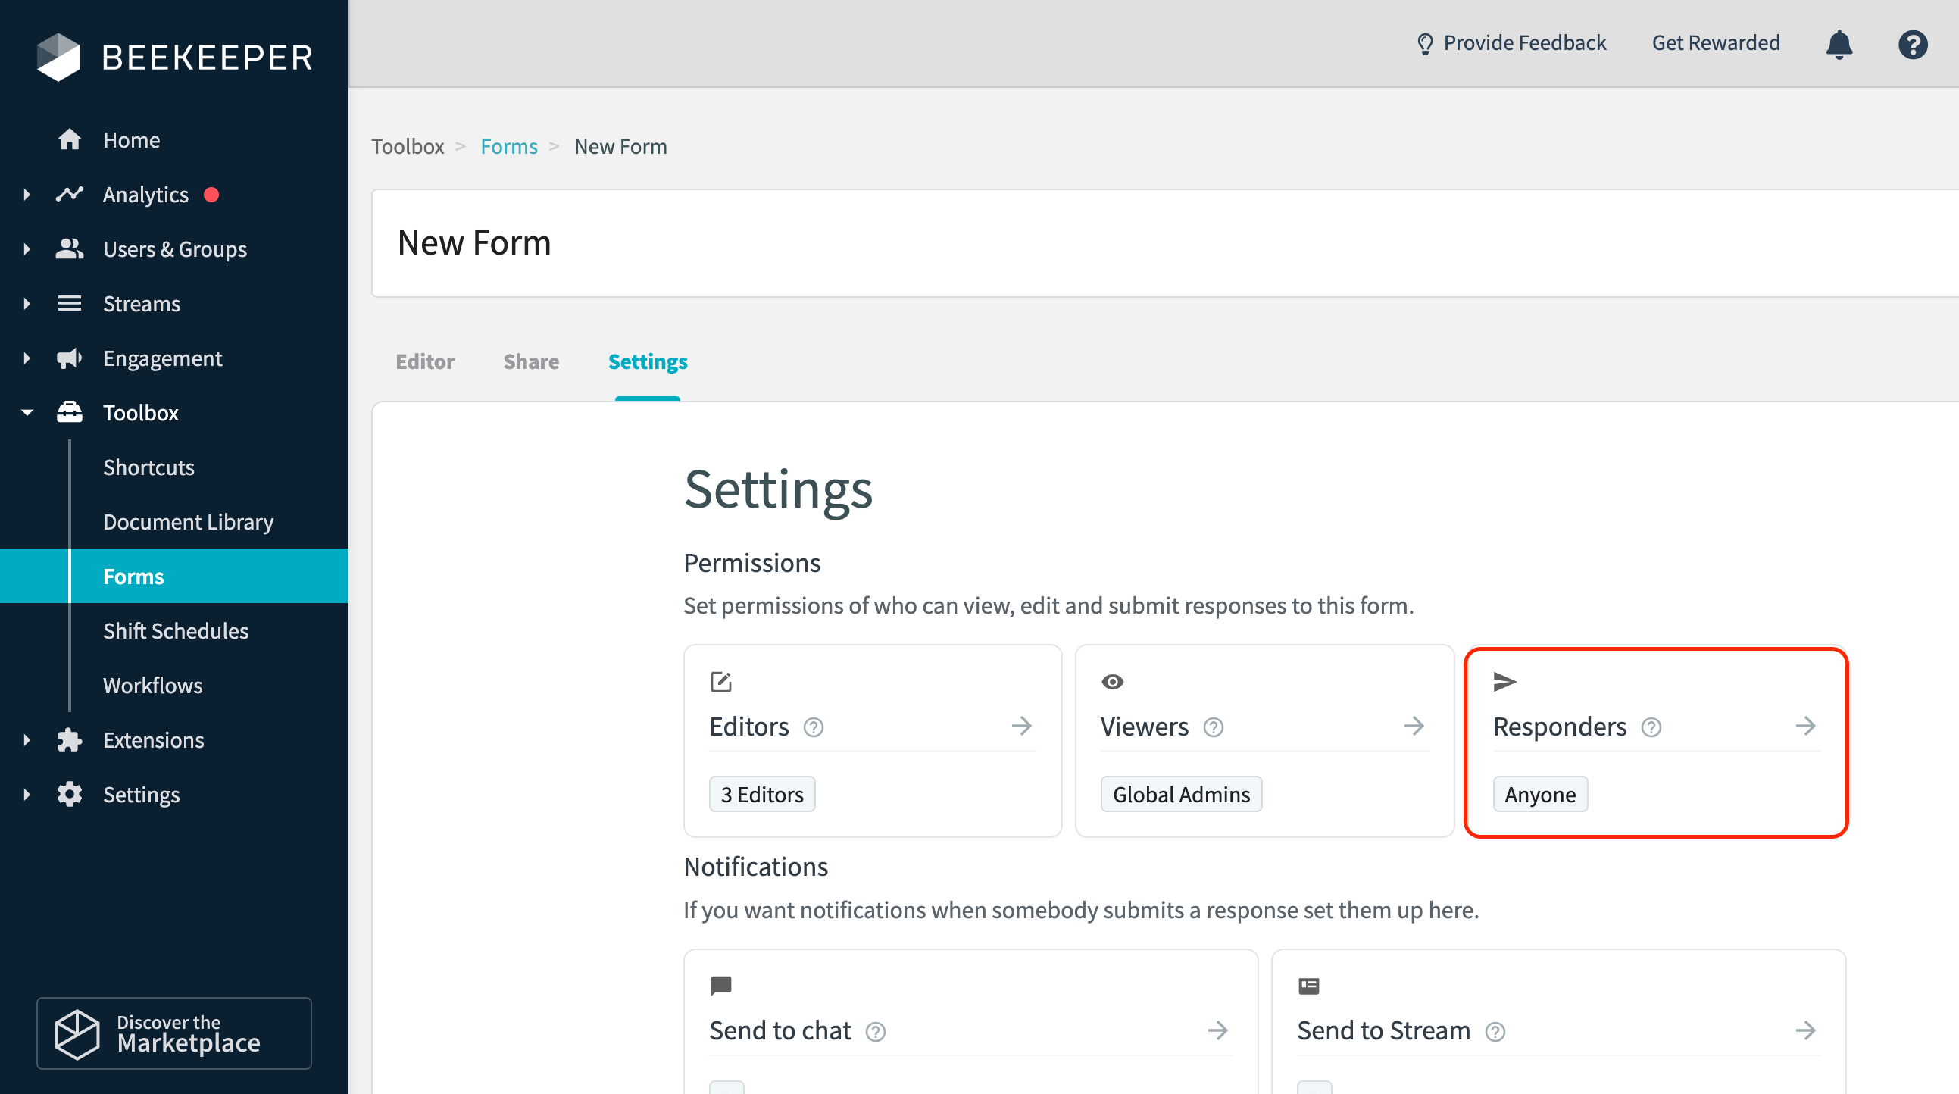The width and height of the screenshot is (1959, 1094).
Task: Expand the Streams menu arrow
Action: [x=27, y=304]
